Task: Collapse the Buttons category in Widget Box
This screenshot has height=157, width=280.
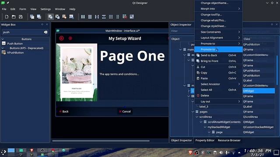Action: (x=3, y=39)
